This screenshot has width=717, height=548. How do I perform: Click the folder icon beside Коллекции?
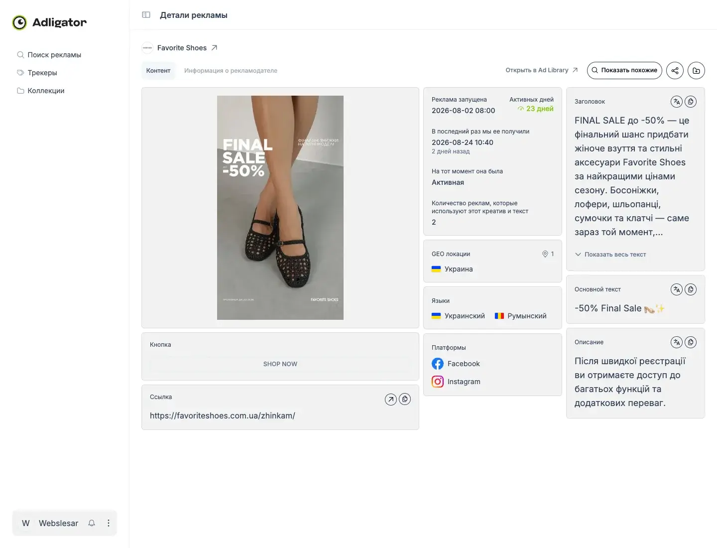point(20,91)
